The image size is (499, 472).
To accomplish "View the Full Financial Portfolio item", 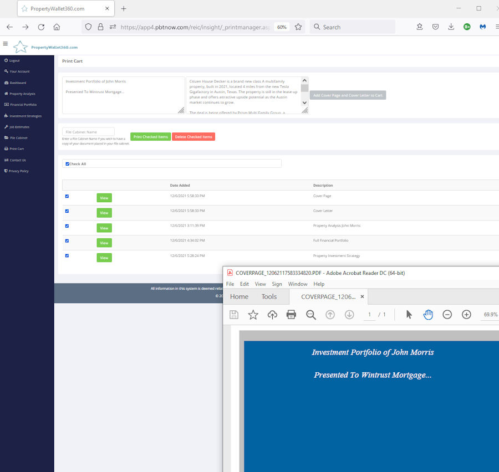I will (x=104, y=243).
